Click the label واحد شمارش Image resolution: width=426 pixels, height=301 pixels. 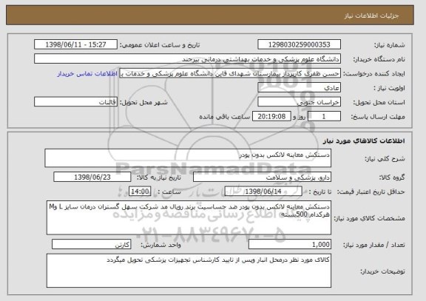(160, 245)
